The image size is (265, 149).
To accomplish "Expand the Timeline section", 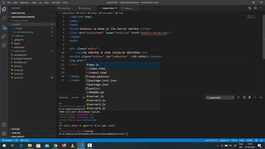I will tap(16, 133).
